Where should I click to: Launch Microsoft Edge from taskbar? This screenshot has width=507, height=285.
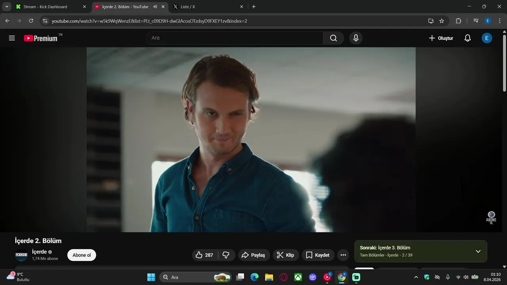(254, 277)
